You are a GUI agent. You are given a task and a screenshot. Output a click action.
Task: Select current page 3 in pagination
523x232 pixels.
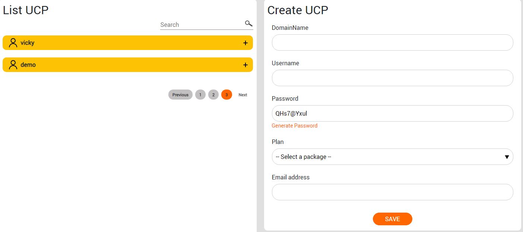point(226,95)
